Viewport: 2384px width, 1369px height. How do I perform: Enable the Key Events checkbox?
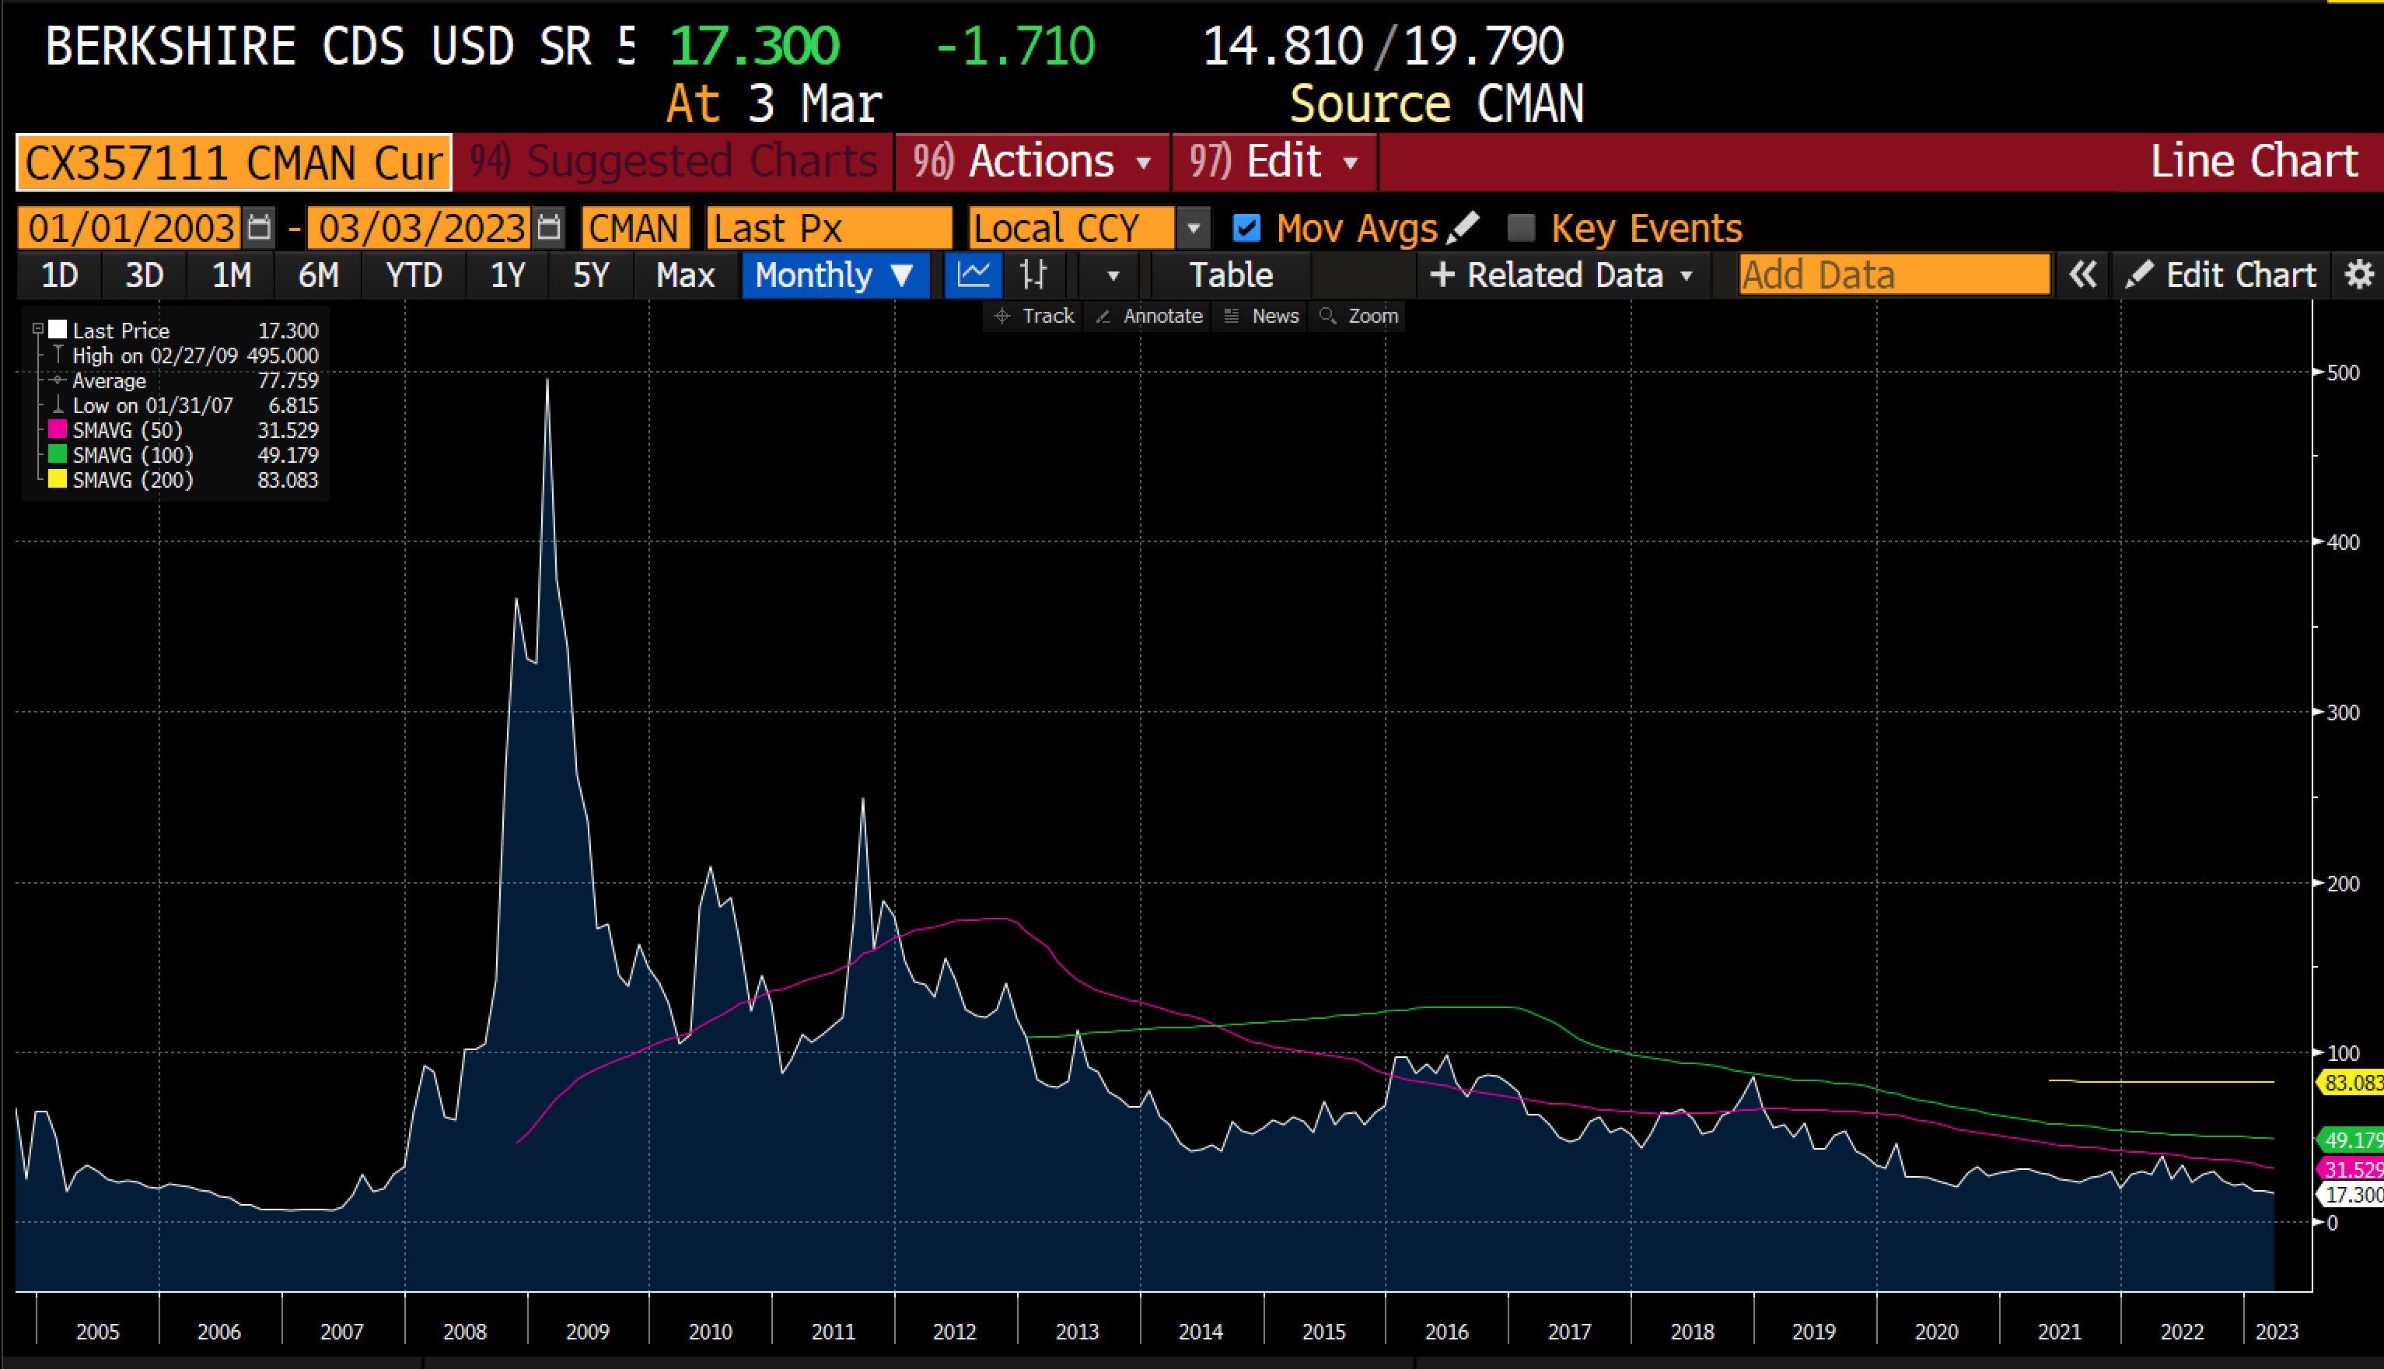point(1520,229)
